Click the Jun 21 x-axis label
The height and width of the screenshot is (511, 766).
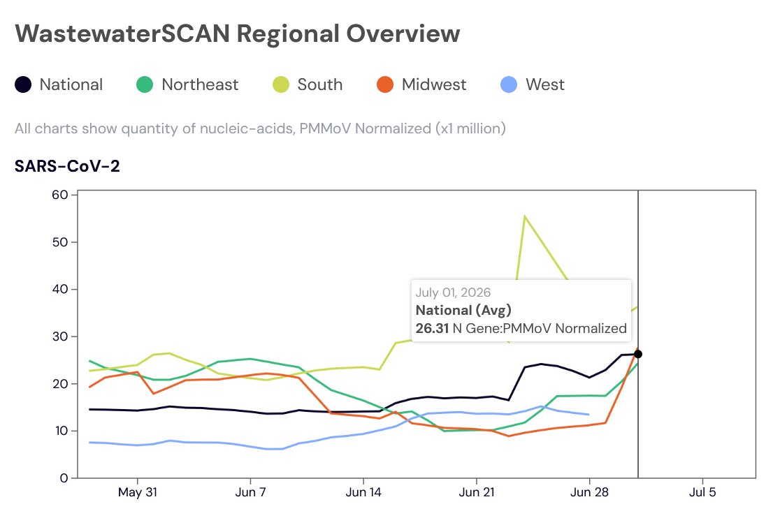point(477,492)
